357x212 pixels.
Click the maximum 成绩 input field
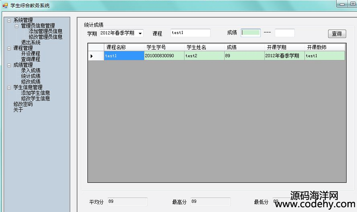pos(285,33)
